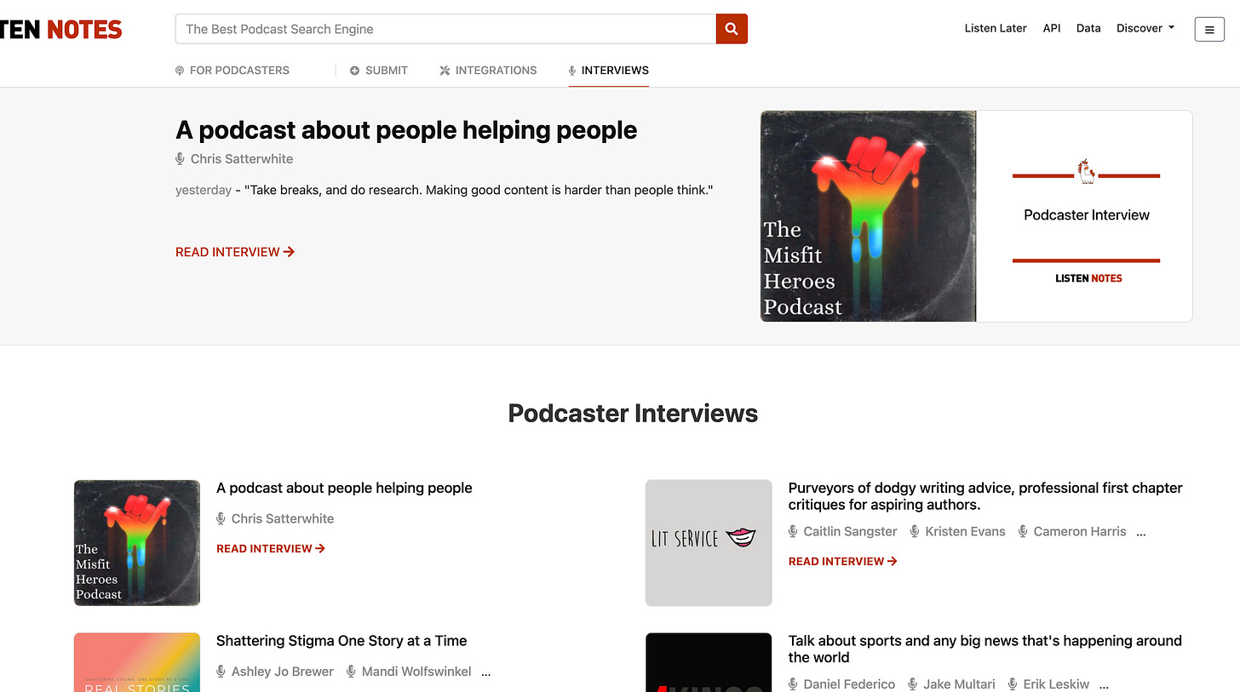Open Listen Later link

pos(996,28)
